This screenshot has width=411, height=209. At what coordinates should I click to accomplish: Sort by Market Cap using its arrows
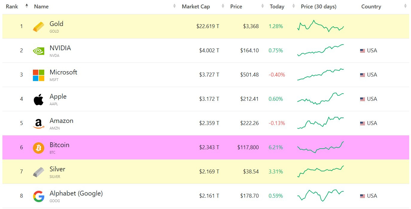click(223, 6)
